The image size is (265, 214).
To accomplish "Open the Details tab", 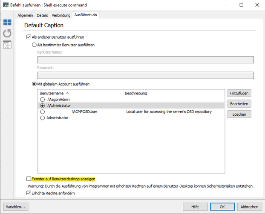I will click(x=43, y=15).
